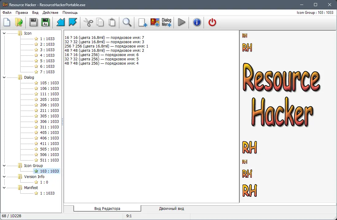
Task: Click the smallest RH preview at top
Action: tap(245, 36)
